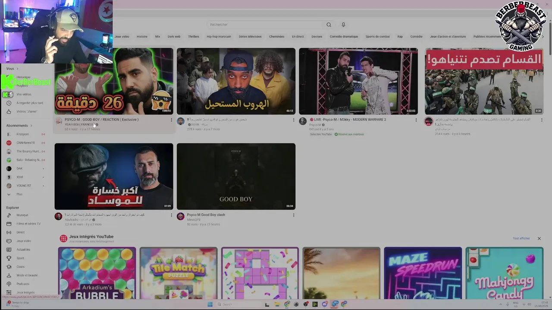
Task: Expand Plus to show more subscriptions
Action: click(14, 195)
